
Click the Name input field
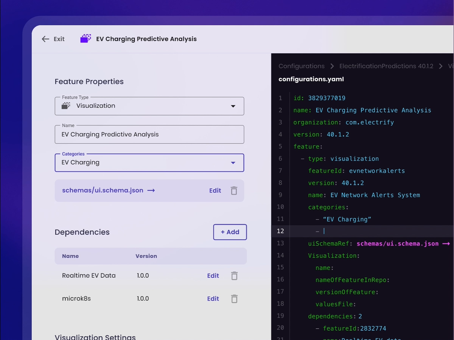coord(149,134)
